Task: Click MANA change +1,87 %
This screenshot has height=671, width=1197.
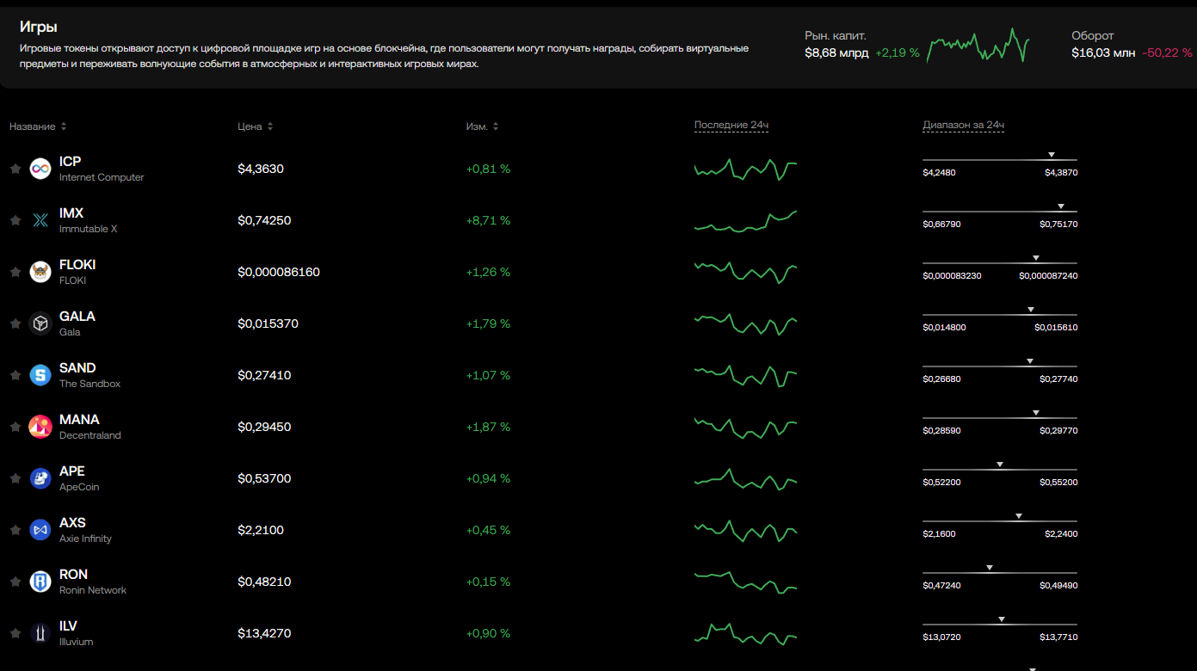Action: pos(488,427)
